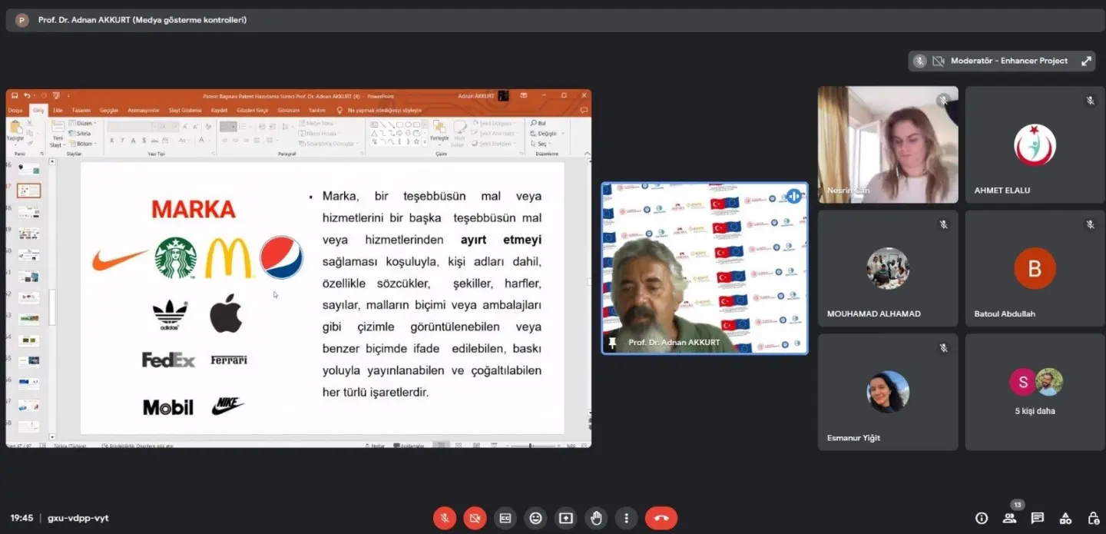Toggle closed captions (CC) button
1106x534 pixels.
point(505,518)
